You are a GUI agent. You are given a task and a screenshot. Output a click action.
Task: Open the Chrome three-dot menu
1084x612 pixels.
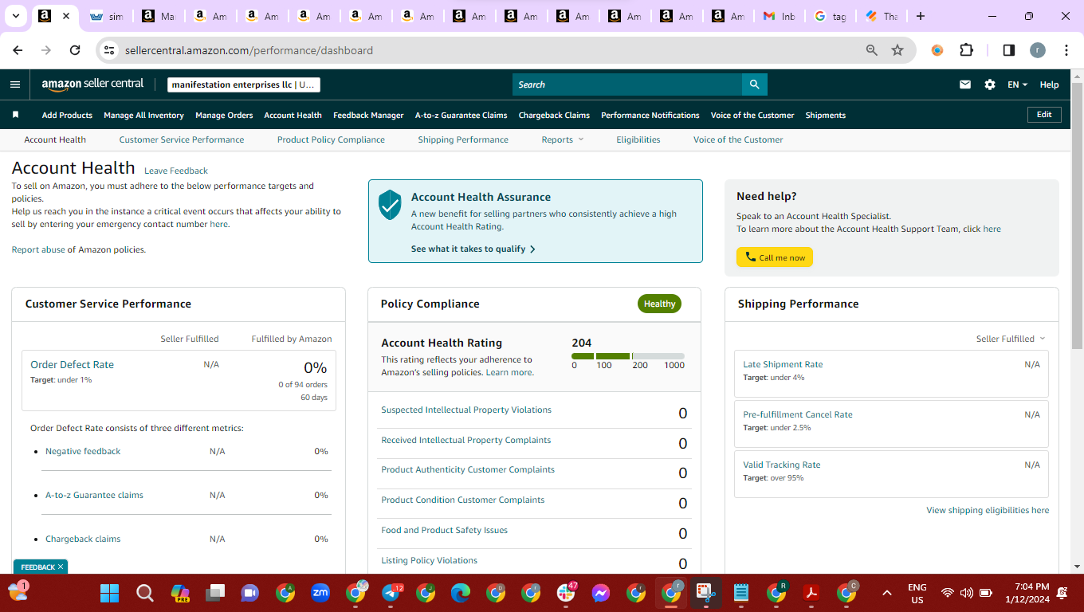pos(1066,50)
